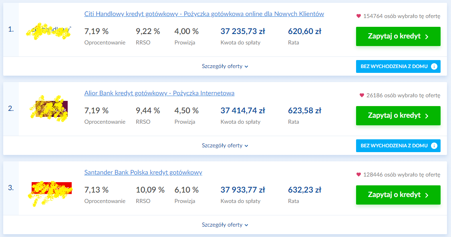Click the 620,60 zł Rata amount
This screenshot has width=451, height=237.
tap(304, 32)
